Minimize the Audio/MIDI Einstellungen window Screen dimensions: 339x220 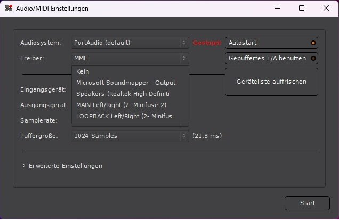(x=278, y=8)
